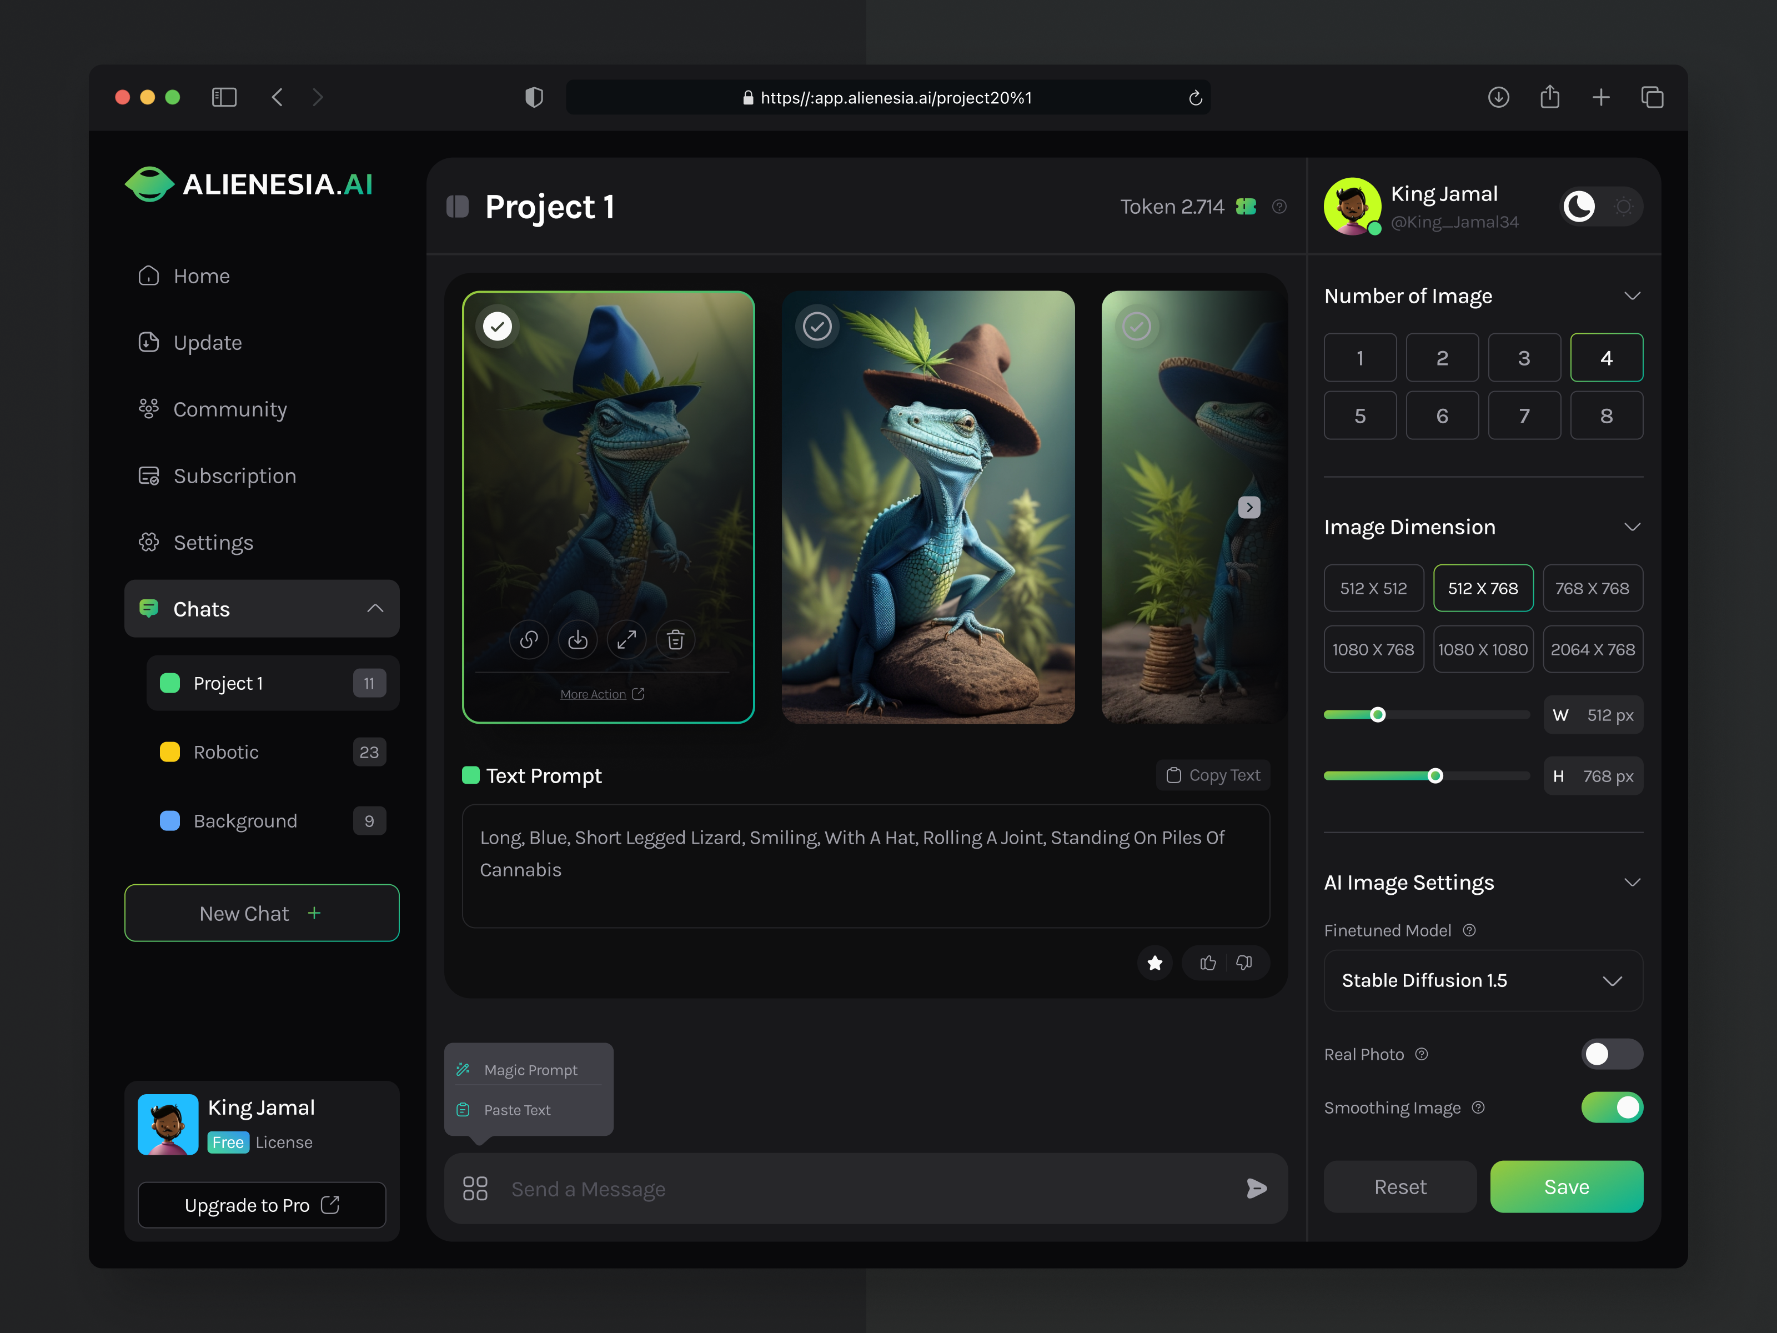Copy the link of the first image
Viewport: 1777px width, 1333px height.
coord(529,640)
